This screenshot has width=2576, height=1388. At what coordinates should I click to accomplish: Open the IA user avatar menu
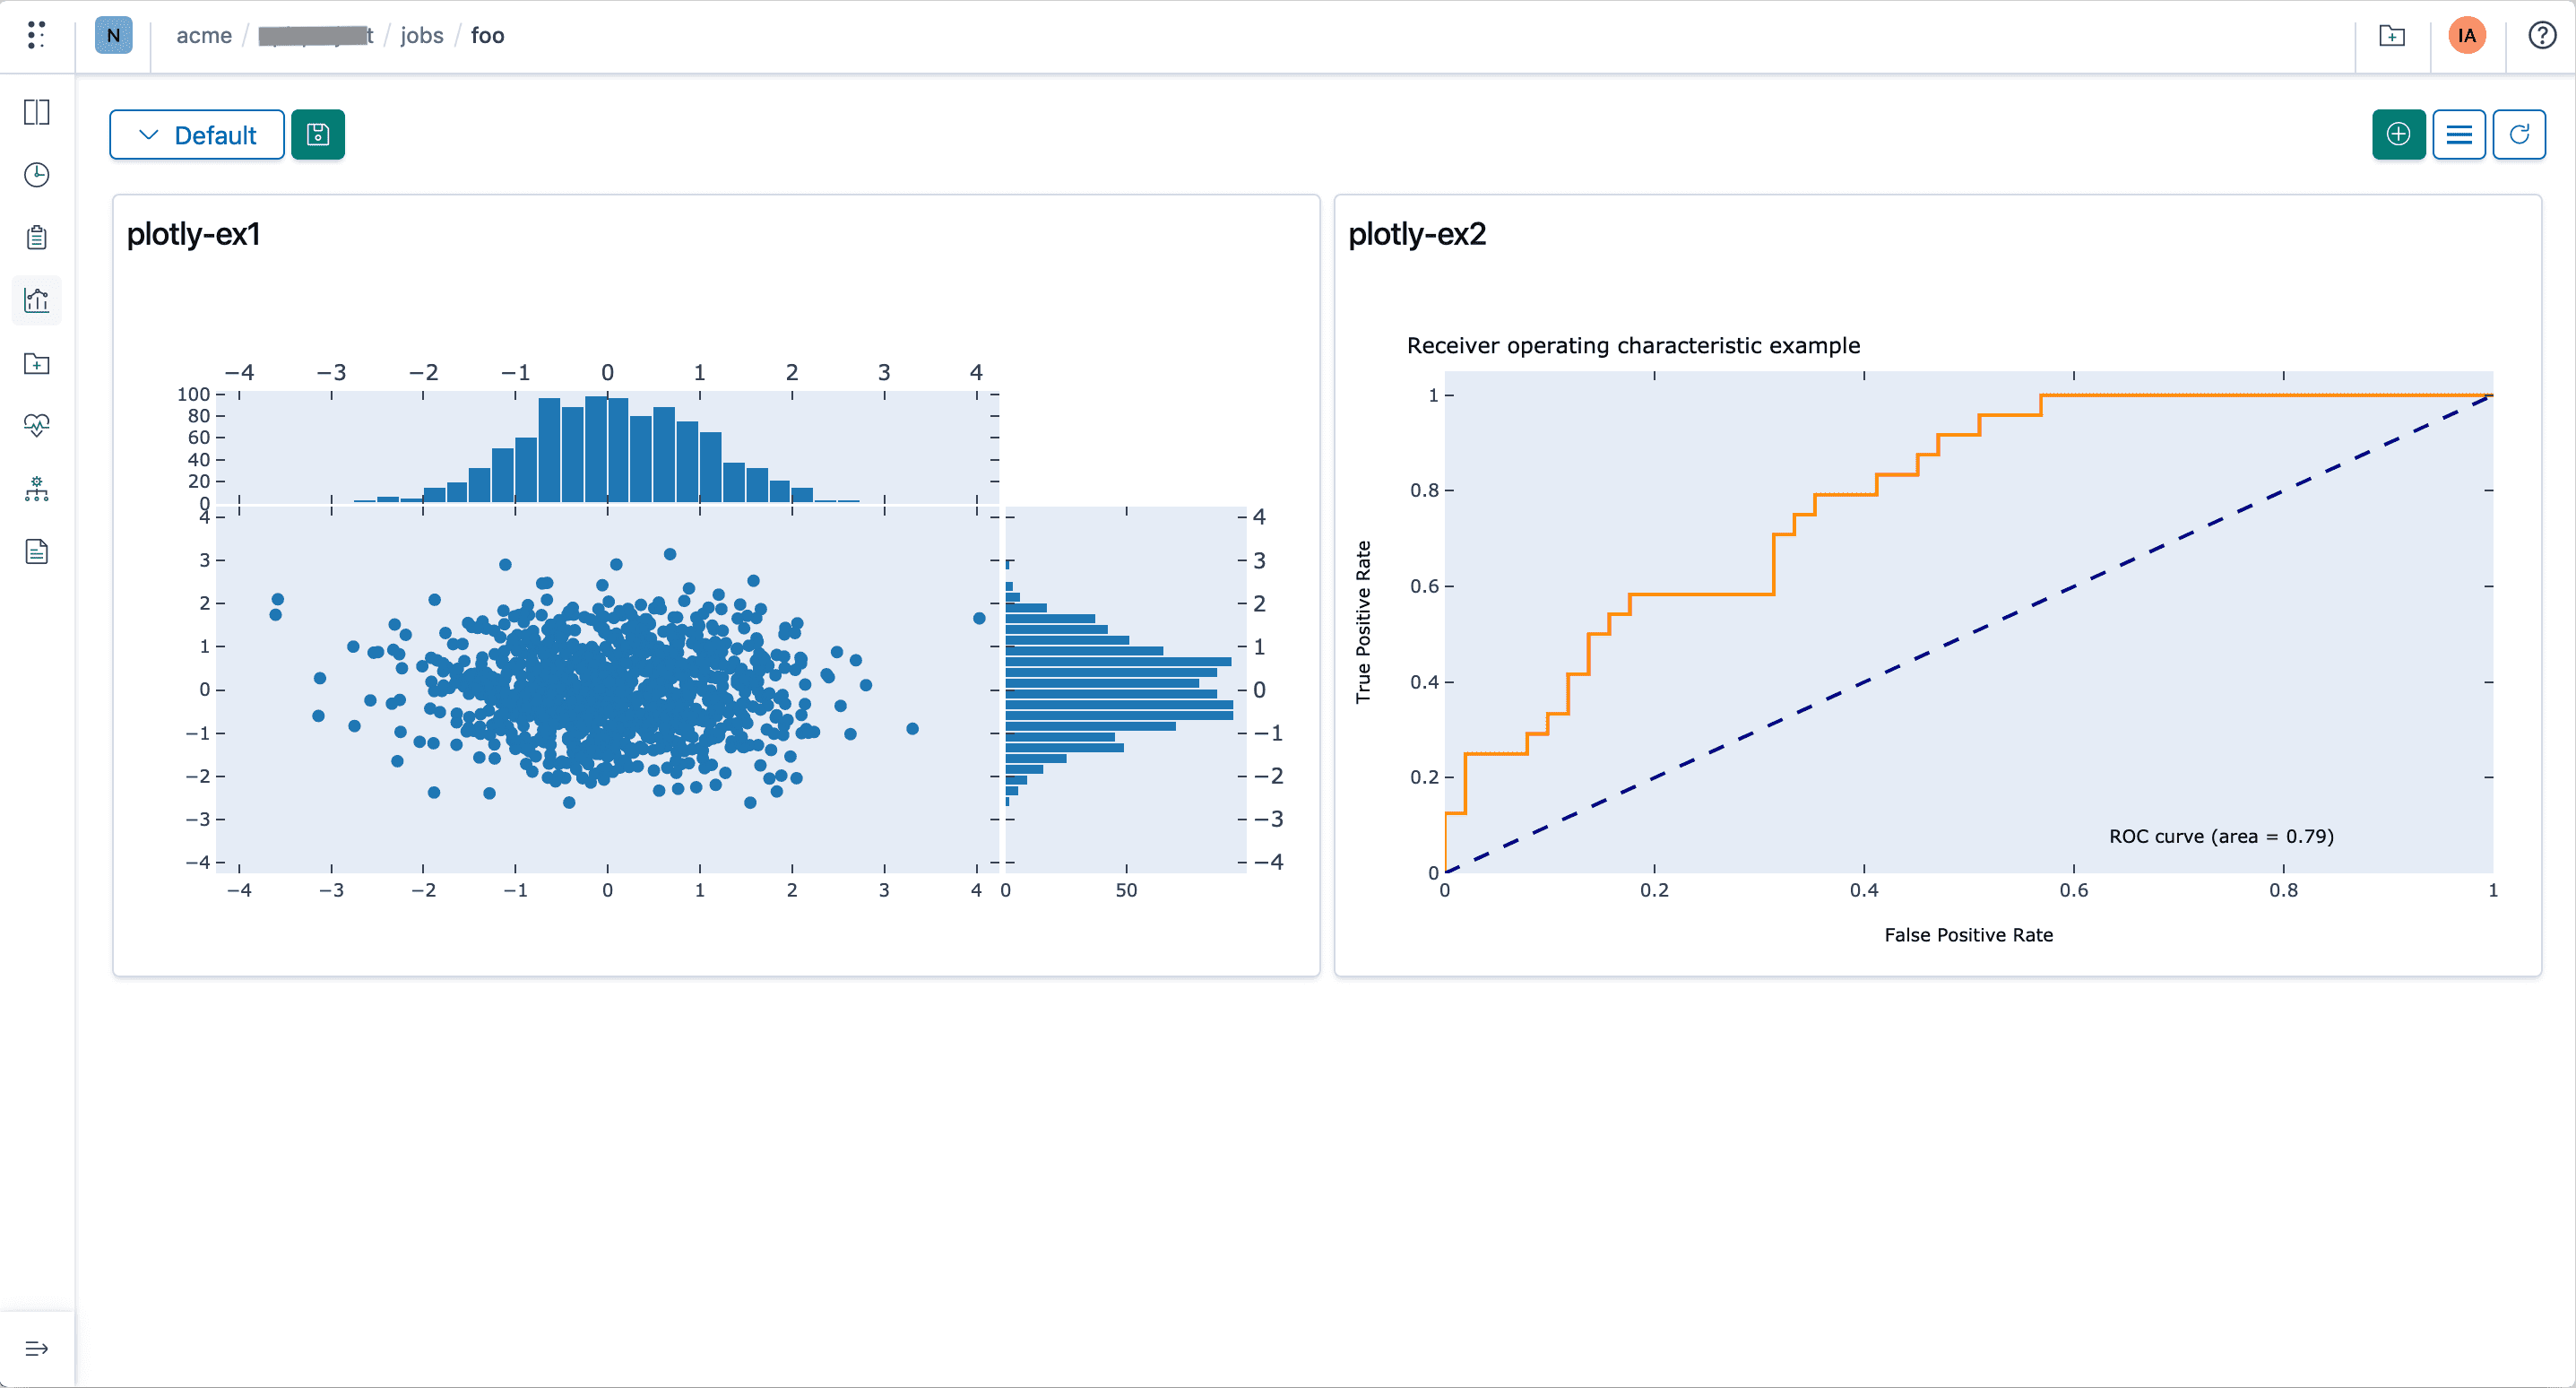2466,35
